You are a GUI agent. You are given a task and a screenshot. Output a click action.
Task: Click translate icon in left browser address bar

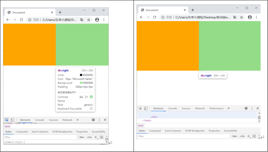[x=82, y=20]
